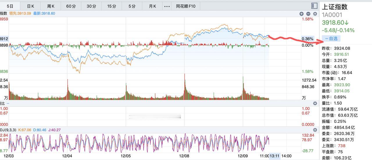Select the 30分 period tab
372x160 pixels.
click(x=91, y=6)
